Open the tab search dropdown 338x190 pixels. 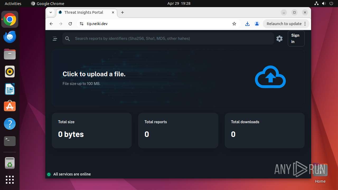(51, 12)
